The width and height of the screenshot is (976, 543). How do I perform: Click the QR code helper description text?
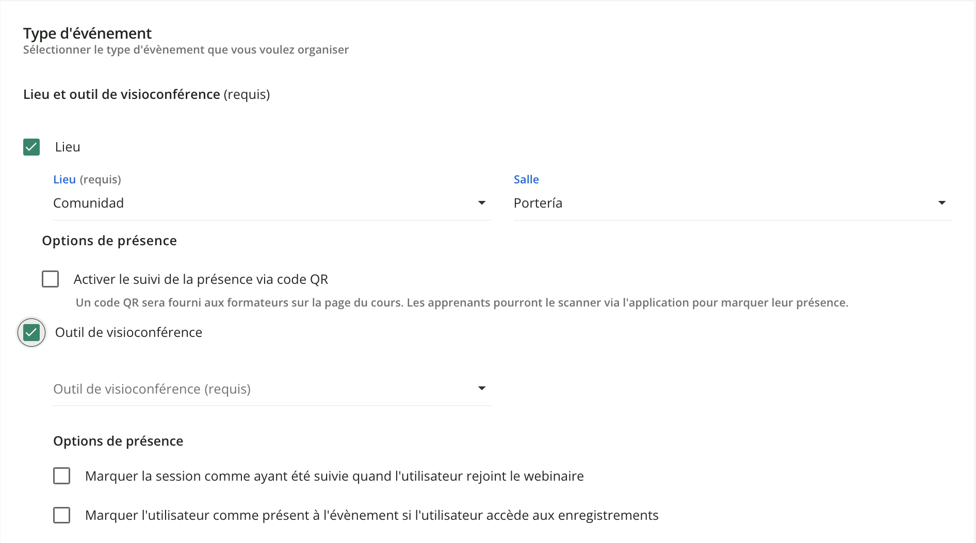point(462,303)
